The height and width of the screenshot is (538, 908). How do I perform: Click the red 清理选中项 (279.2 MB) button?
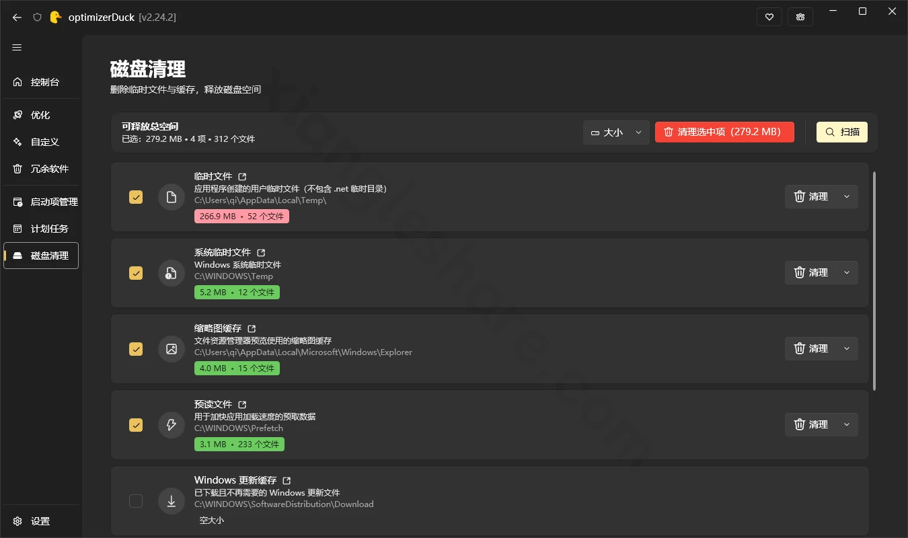724,132
